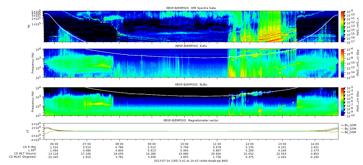Click the EuEu Frequency (Hz) axis label

(x=32, y=63)
